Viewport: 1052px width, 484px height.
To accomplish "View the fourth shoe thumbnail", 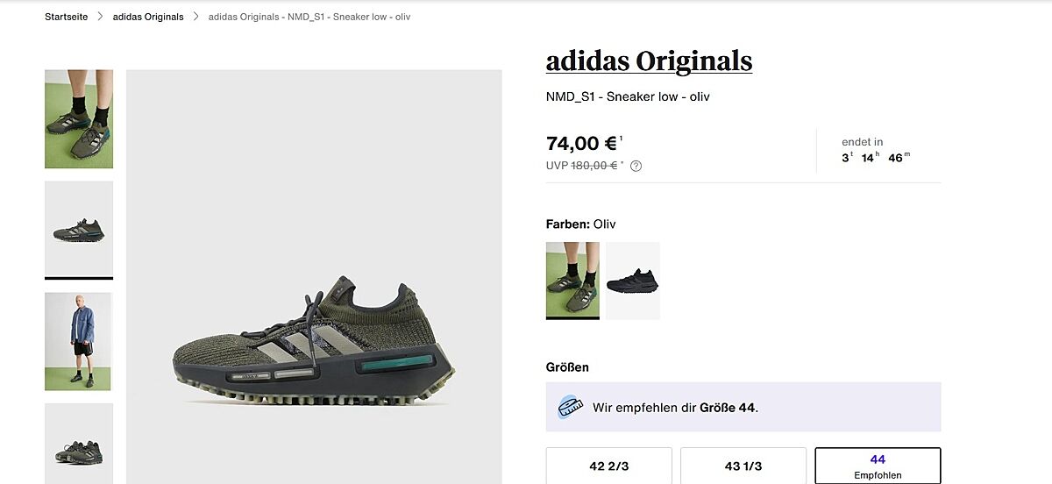I will [x=79, y=444].
